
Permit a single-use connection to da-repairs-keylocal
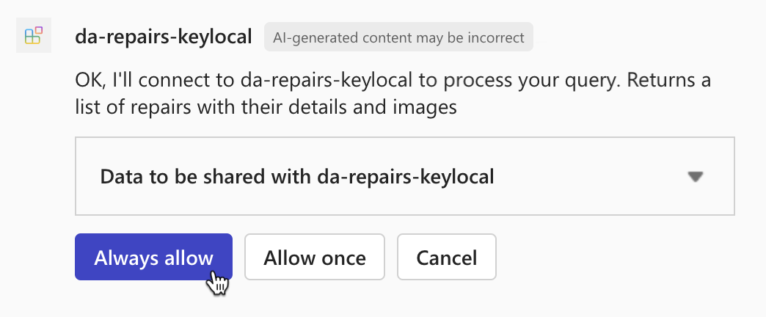click(x=315, y=258)
